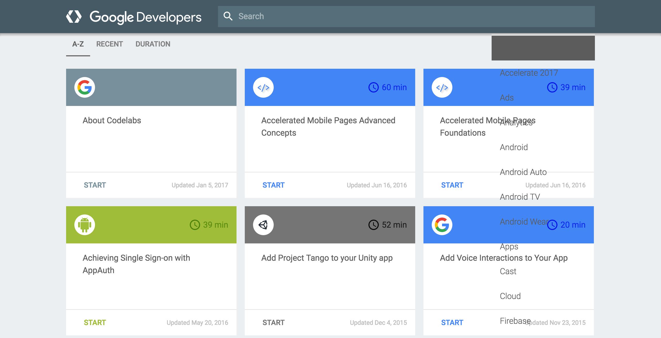The image size is (661, 338).
Task: Select Android Auto from the dropdown list
Action: coord(523,172)
